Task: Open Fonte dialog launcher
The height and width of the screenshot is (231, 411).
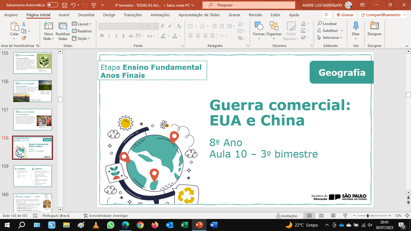Action: pos(183,46)
